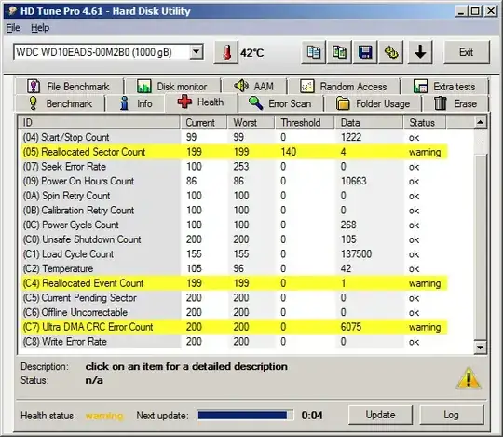The height and width of the screenshot is (437, 503).
Task: Select the (0B) Calibration Retry Count row
Action: point(234,211)
